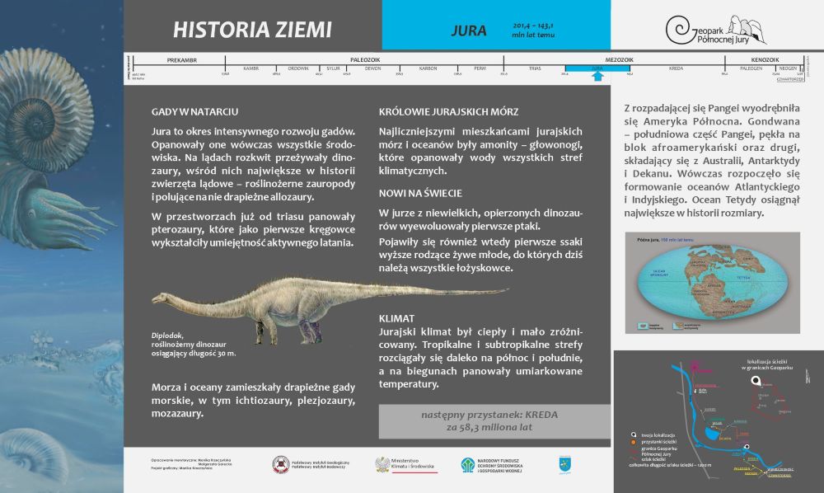Viewport: 824px width, 493px height.
Task: Toggle the przystanki ścieżki legend dot
Action: [x=633, y=441]
